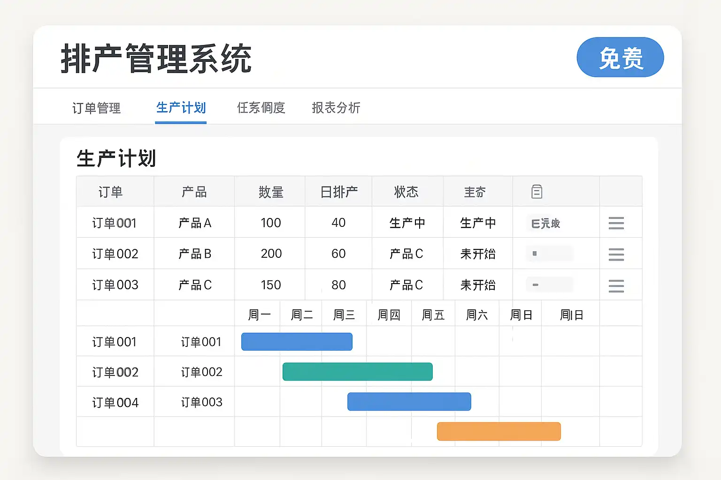The width and height of the screenshot is (721, 480).
Task: Click the 周三 day column header
Action: (344, 315)
